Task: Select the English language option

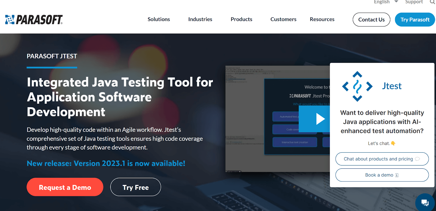Action: 382,2
